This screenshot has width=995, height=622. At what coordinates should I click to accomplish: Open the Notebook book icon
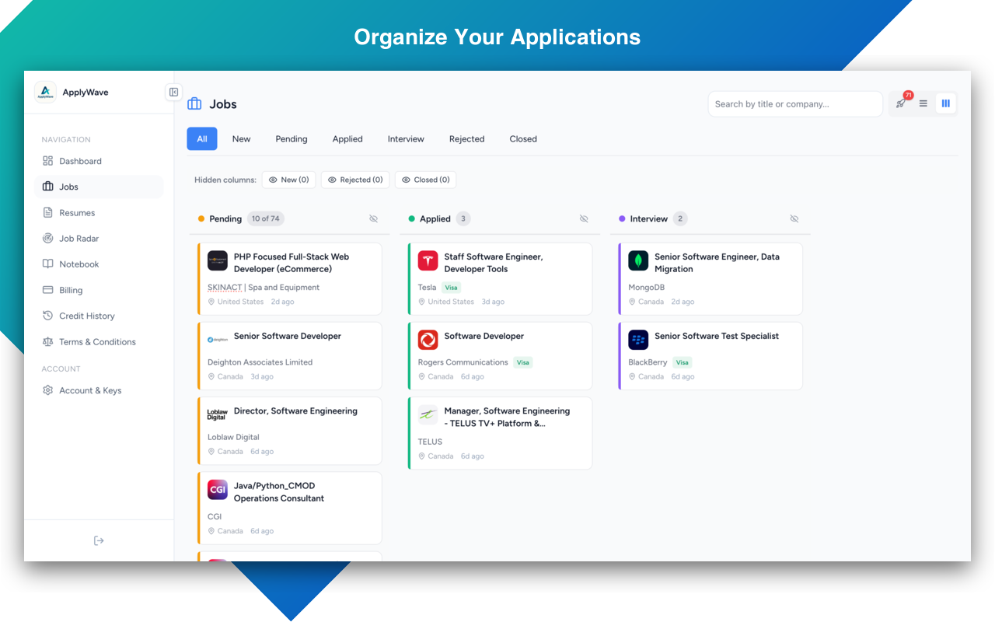(x=48, y=264)
